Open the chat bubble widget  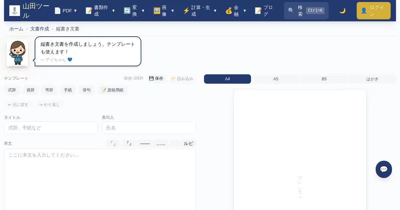384,169
